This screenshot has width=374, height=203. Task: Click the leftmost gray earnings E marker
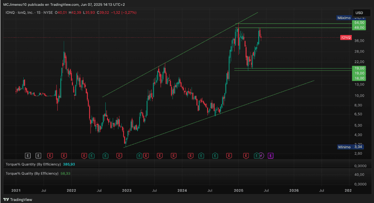pos(28,156)
